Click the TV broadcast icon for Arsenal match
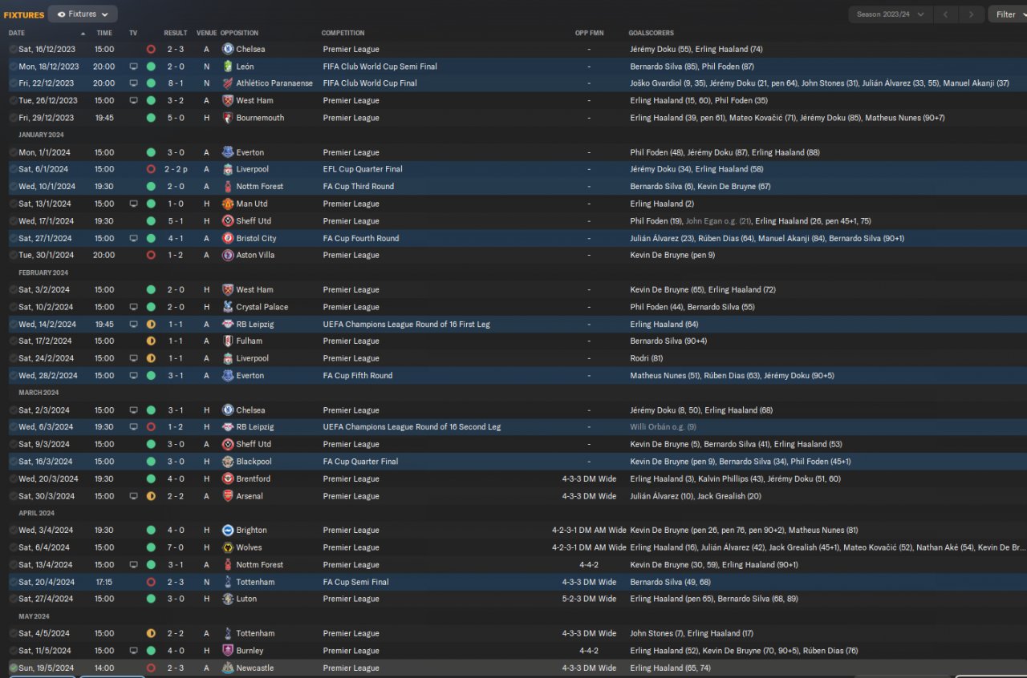The image size is (1027, 678). pos(133,496)
